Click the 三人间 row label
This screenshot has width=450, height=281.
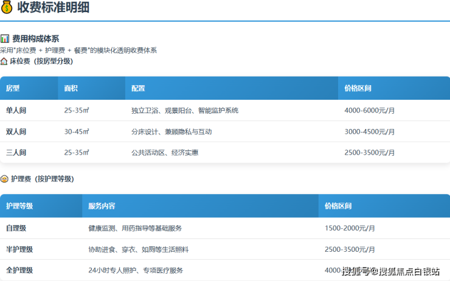pos(16,152)
